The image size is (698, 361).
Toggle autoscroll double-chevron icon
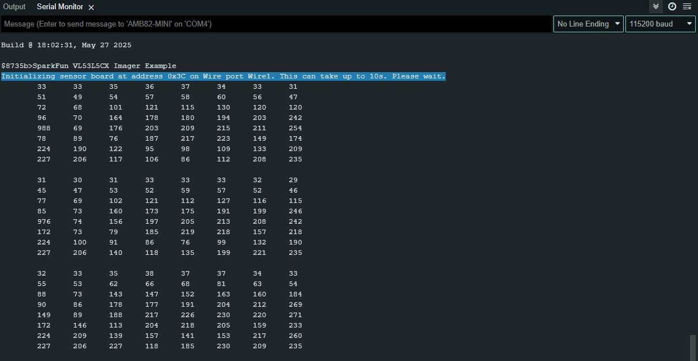click(x=655, y=6)
